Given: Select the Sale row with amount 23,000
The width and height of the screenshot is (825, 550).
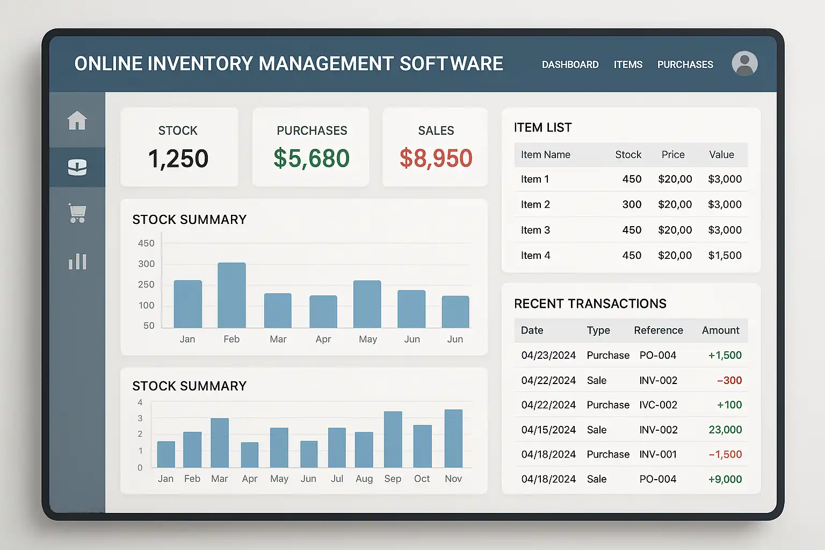Looking at the screenshot, I should pos(631,430).
